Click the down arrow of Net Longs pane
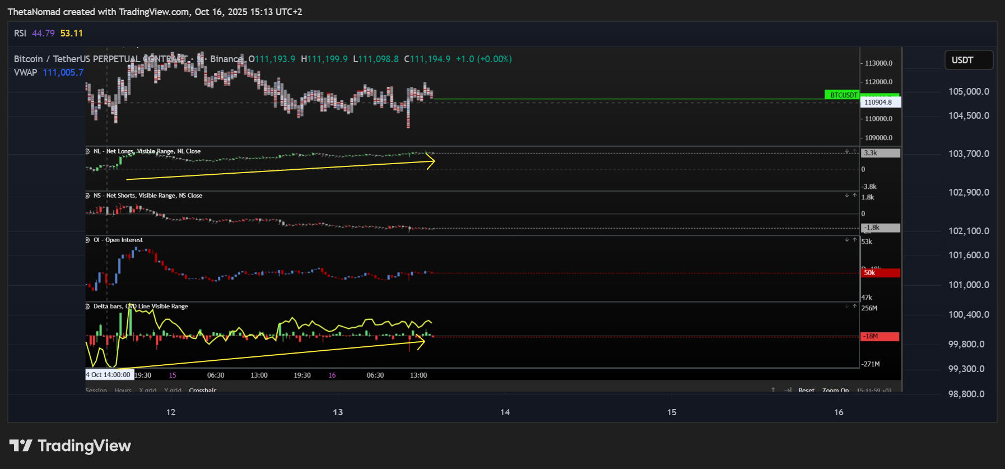Viewport: 1005px width, 469px height. click(x=847, y=151)
